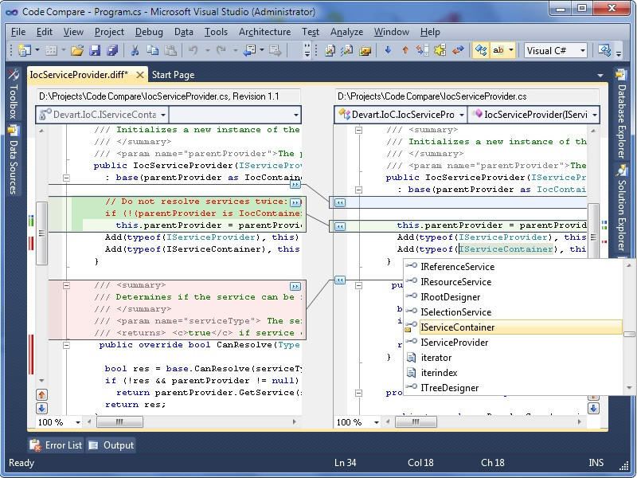Click the star-marked toolbar icon
637x478 pixels.
pyautogui.click(x=440, y=50)
